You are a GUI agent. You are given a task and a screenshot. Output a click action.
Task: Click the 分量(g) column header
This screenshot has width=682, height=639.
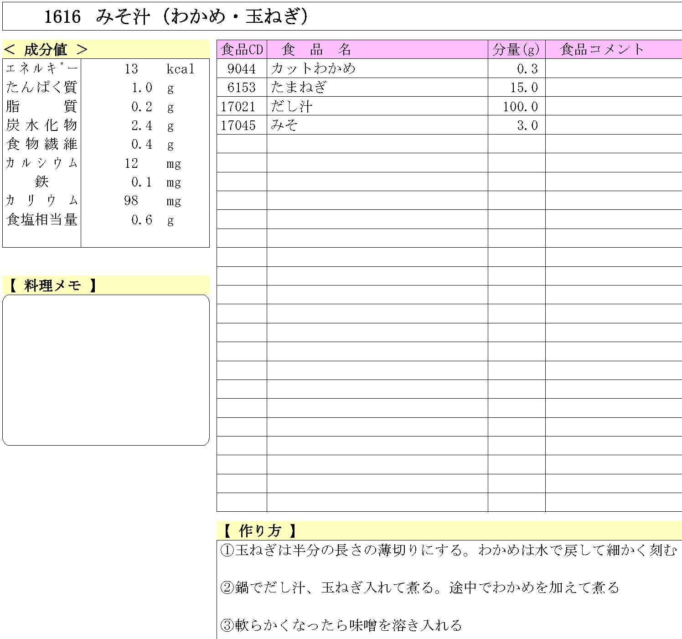[x=515, y=50]
